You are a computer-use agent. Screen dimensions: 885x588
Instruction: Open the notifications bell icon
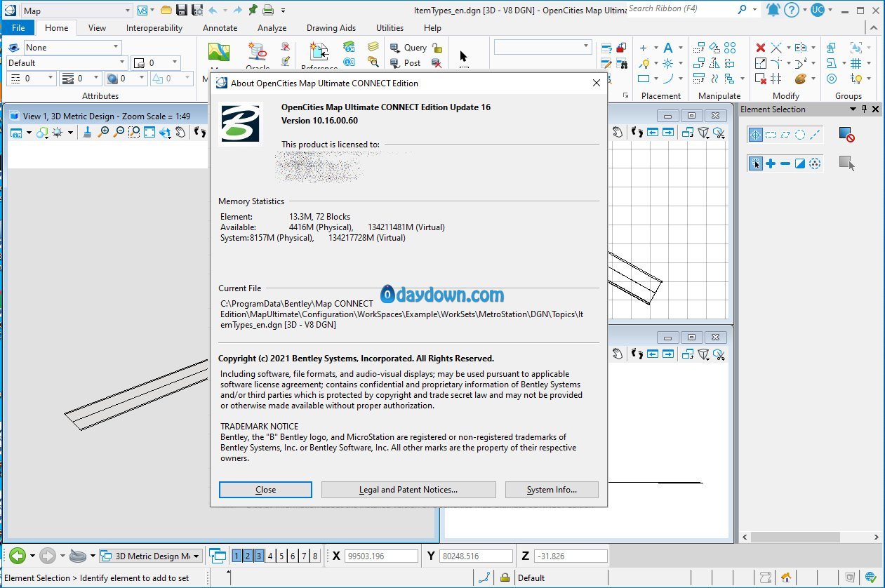[773, 10]
